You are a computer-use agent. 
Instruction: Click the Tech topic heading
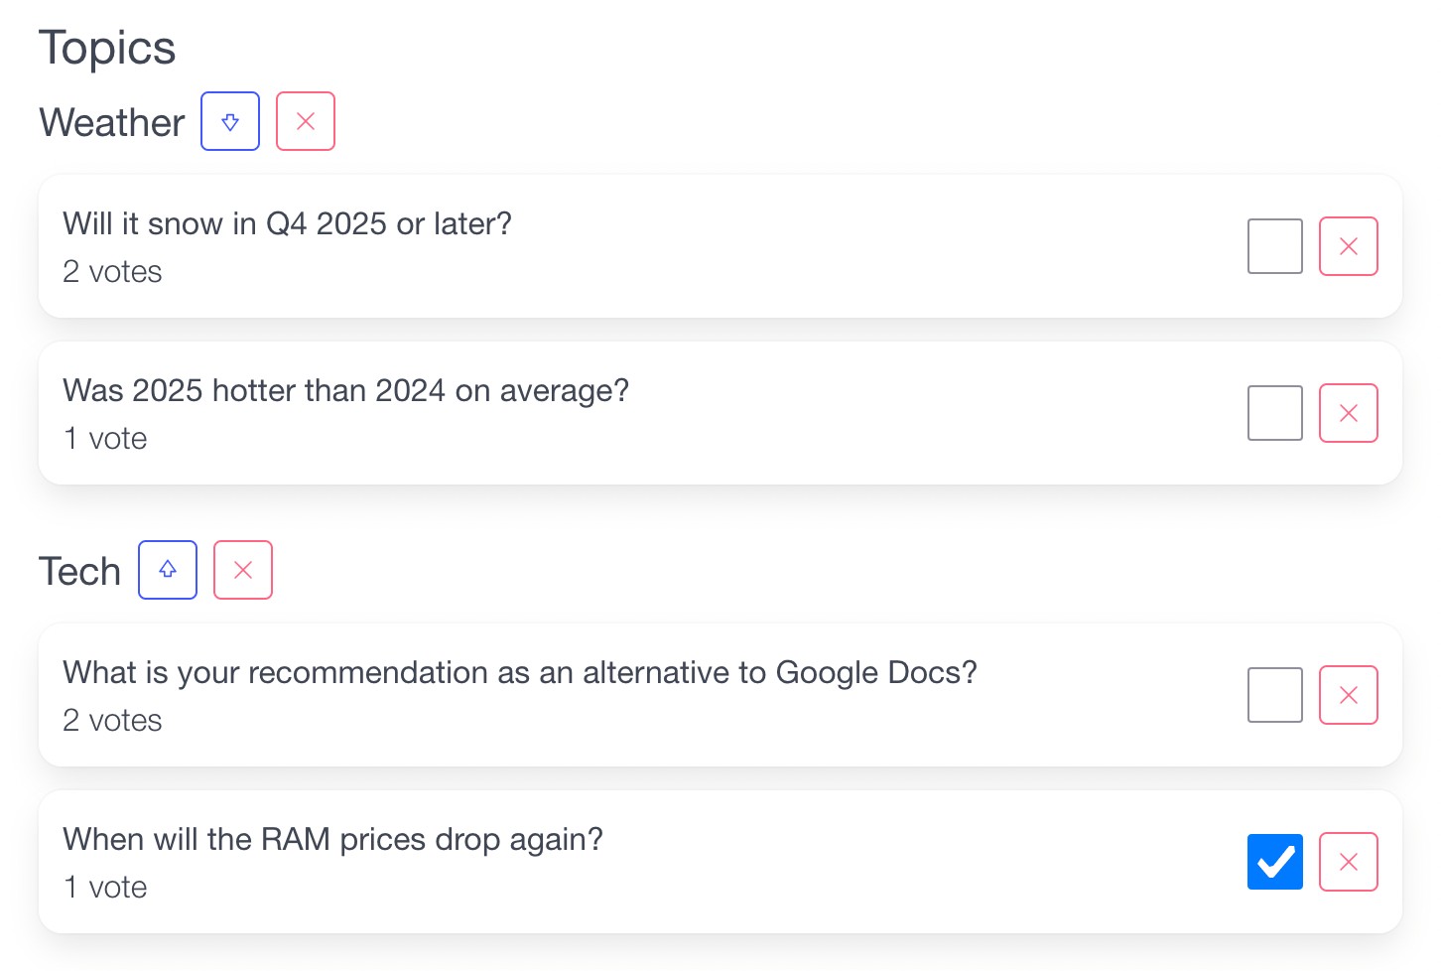[x=79, y=572]
